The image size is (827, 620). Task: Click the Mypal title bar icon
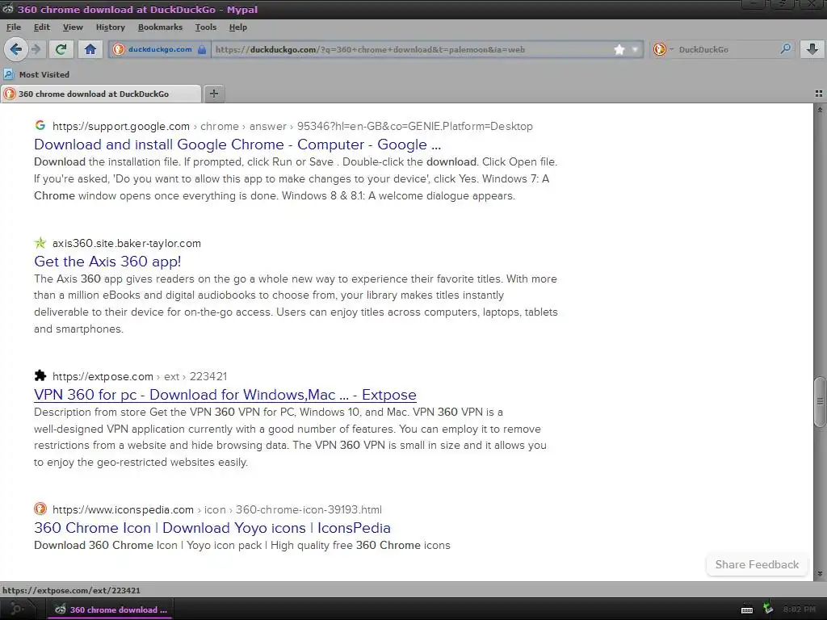tap(7, 9)
